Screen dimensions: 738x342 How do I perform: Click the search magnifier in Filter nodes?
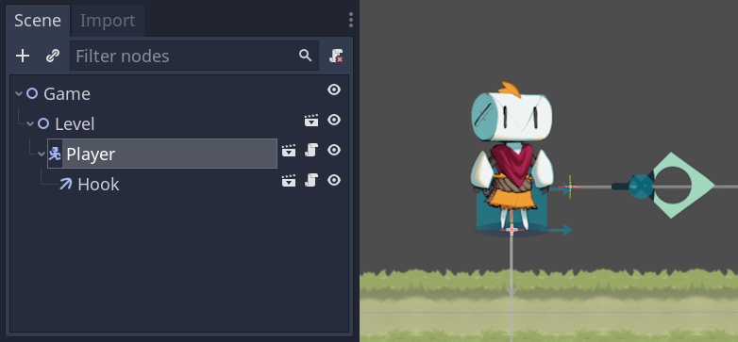click(306, 56)
